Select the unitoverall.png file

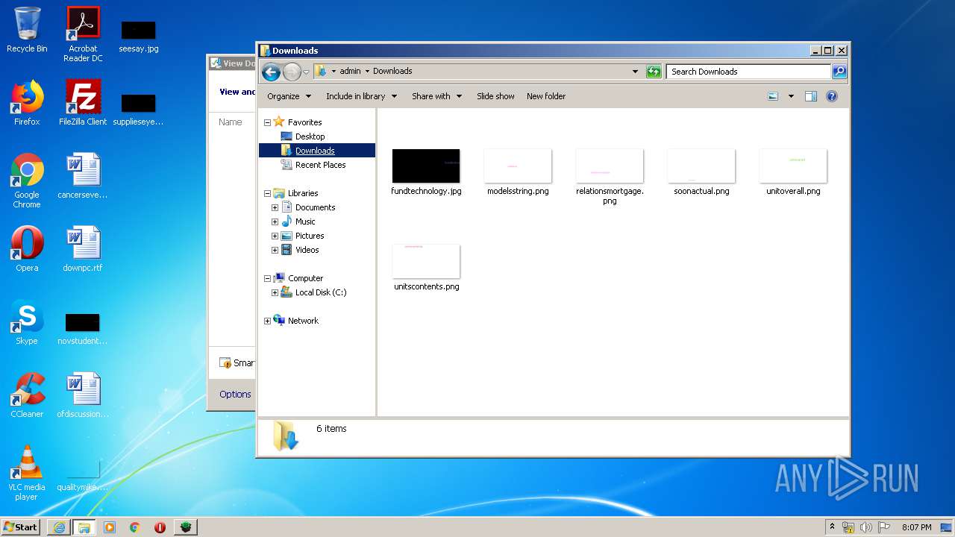(793, 172)
